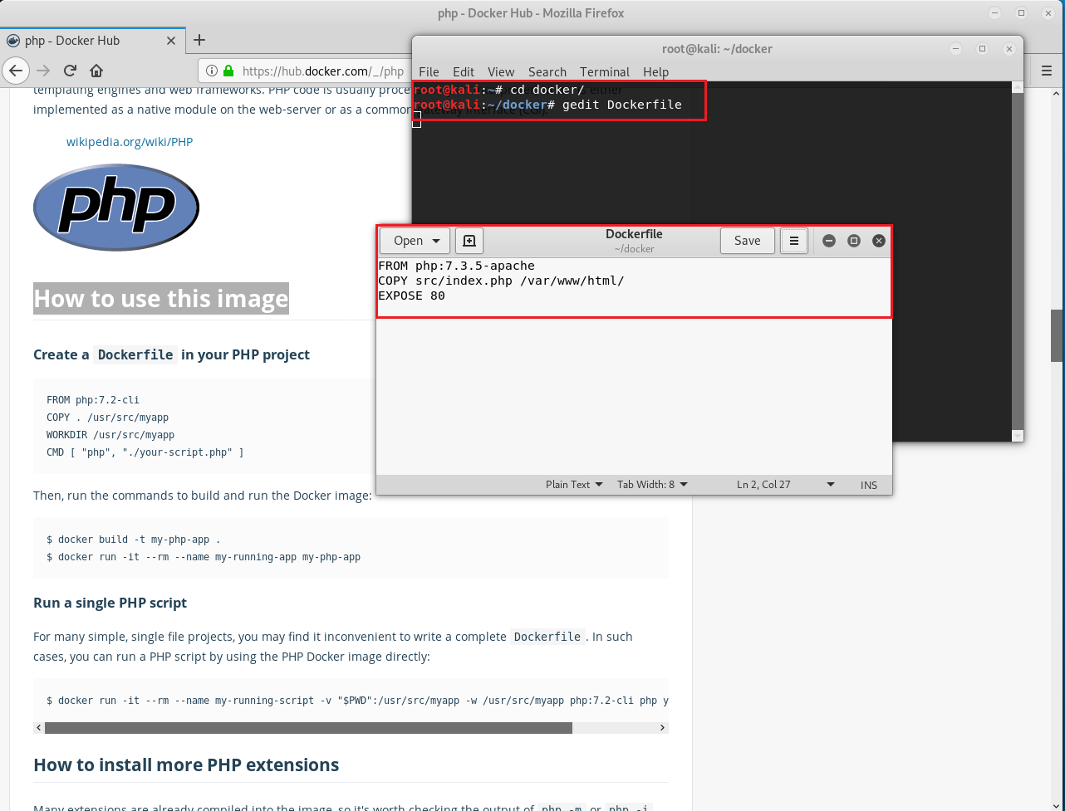1065x811 pixels.
Task: Minimize the terminal window
Action: tap(955, 48)
